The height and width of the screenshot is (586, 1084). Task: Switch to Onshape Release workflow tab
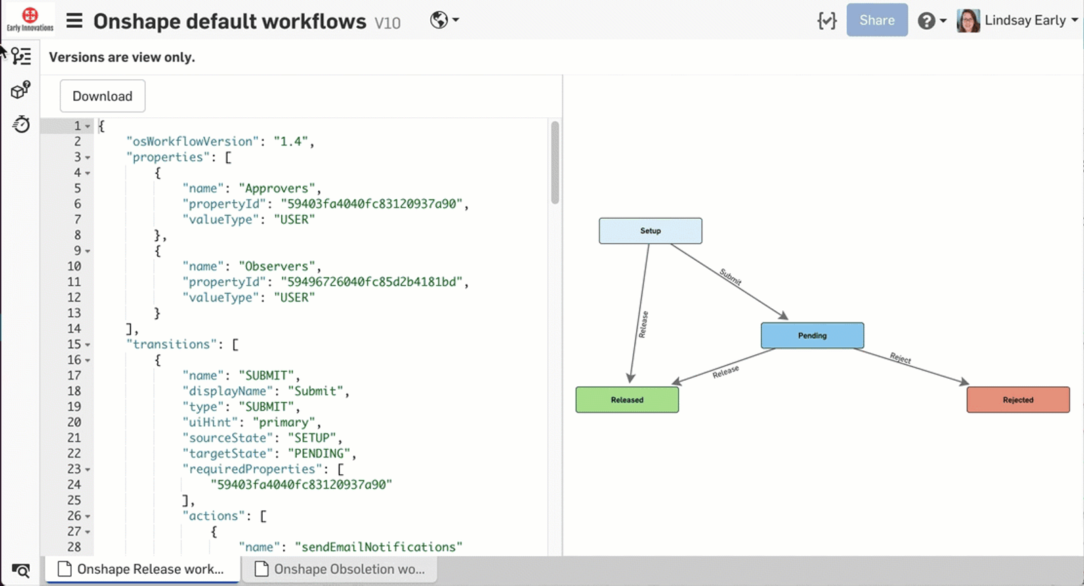click(142, 569)
